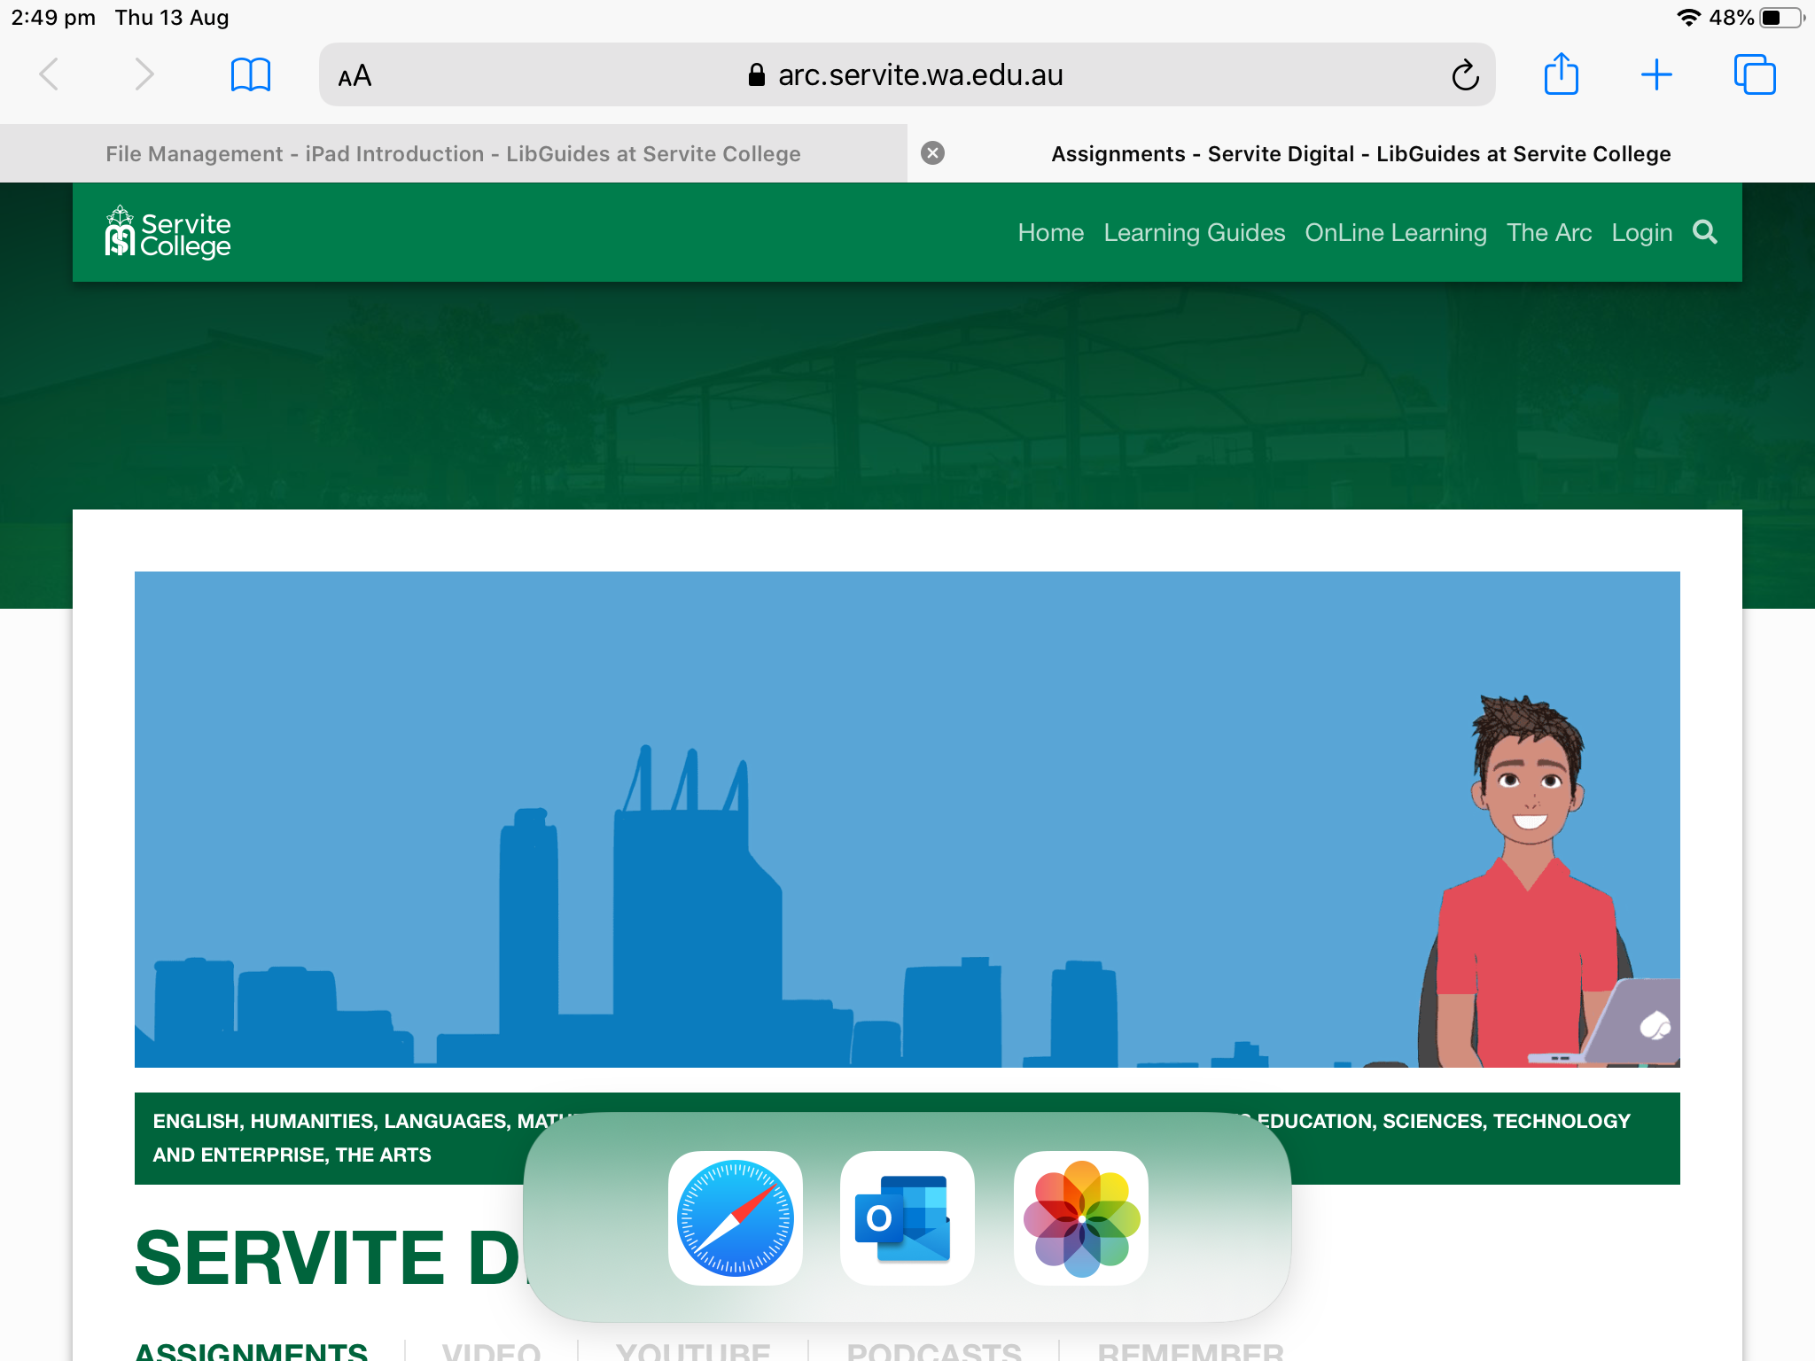Open the AA reader view menu

pyautogui.click(x=354, y=76)
